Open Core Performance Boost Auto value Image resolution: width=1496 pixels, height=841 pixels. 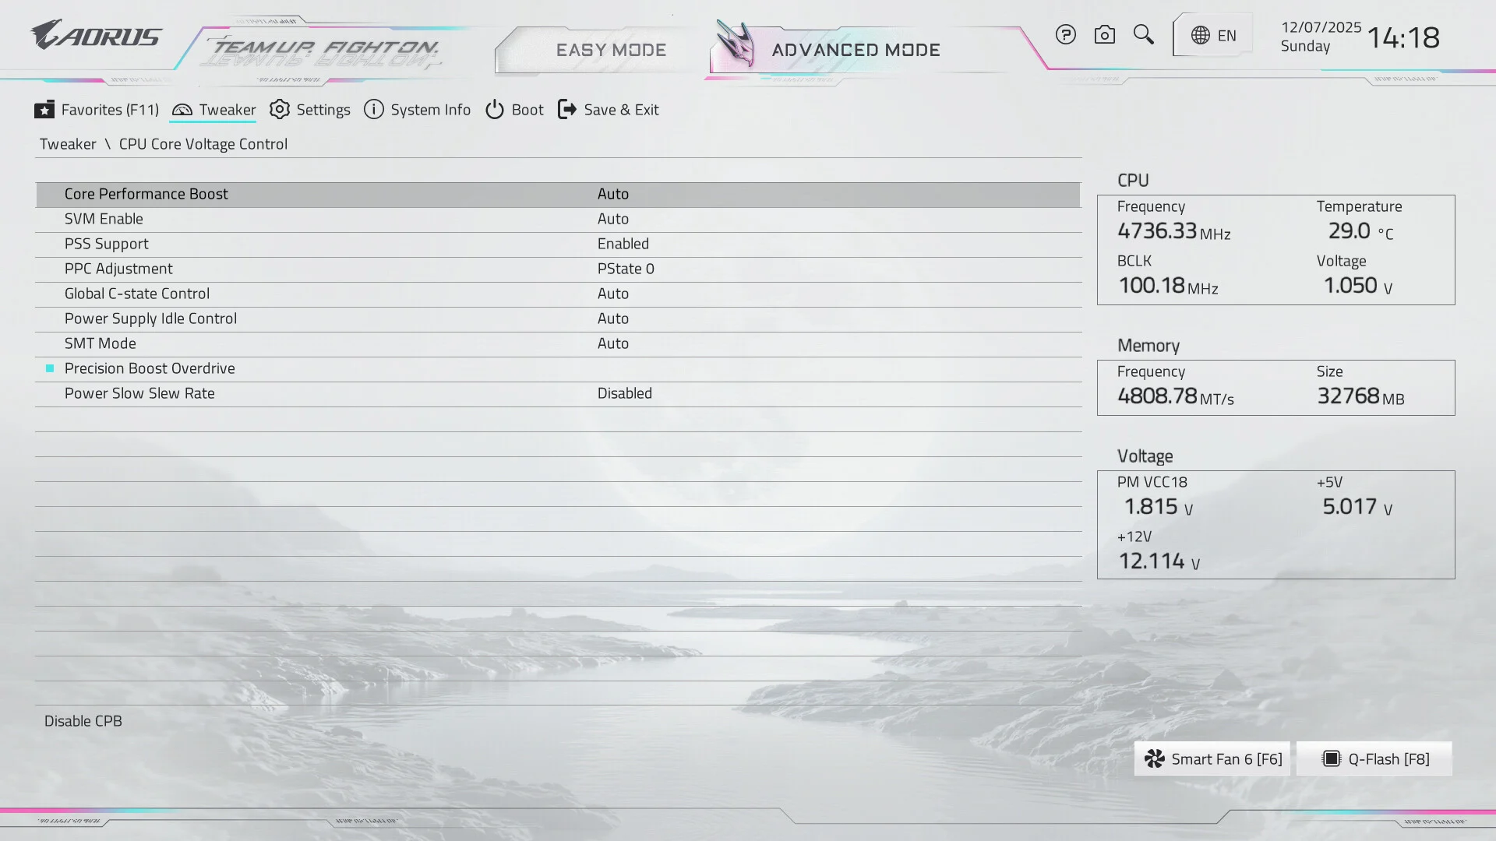click(x=613, y=194)
